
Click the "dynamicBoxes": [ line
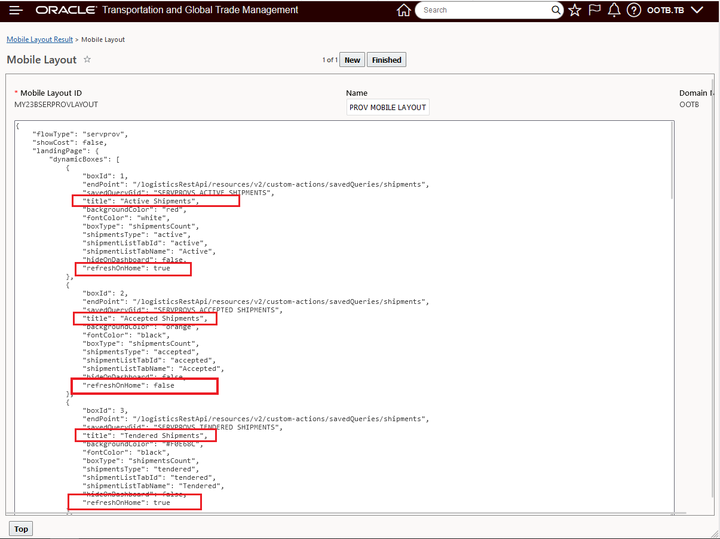click(85, 159)
